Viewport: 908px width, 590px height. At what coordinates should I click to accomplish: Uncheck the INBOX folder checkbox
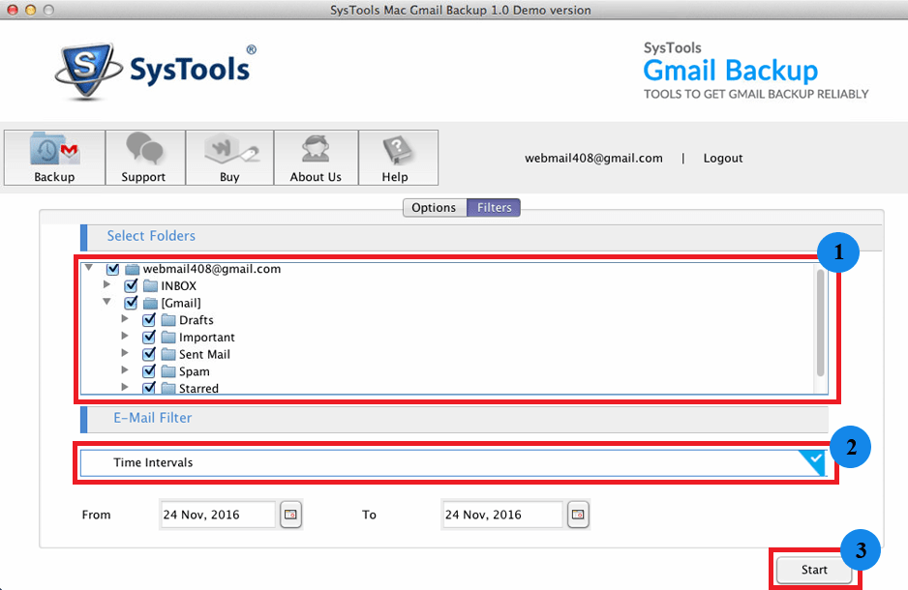point(131,285)
